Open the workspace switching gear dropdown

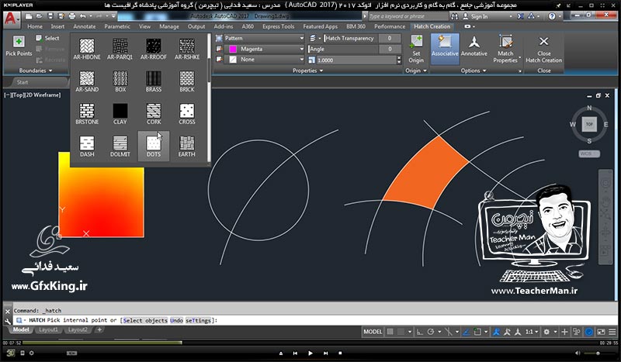(x=549, y=332)
